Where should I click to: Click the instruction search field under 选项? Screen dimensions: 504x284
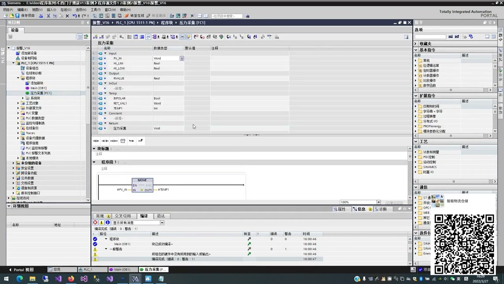(x=430, y=37)
